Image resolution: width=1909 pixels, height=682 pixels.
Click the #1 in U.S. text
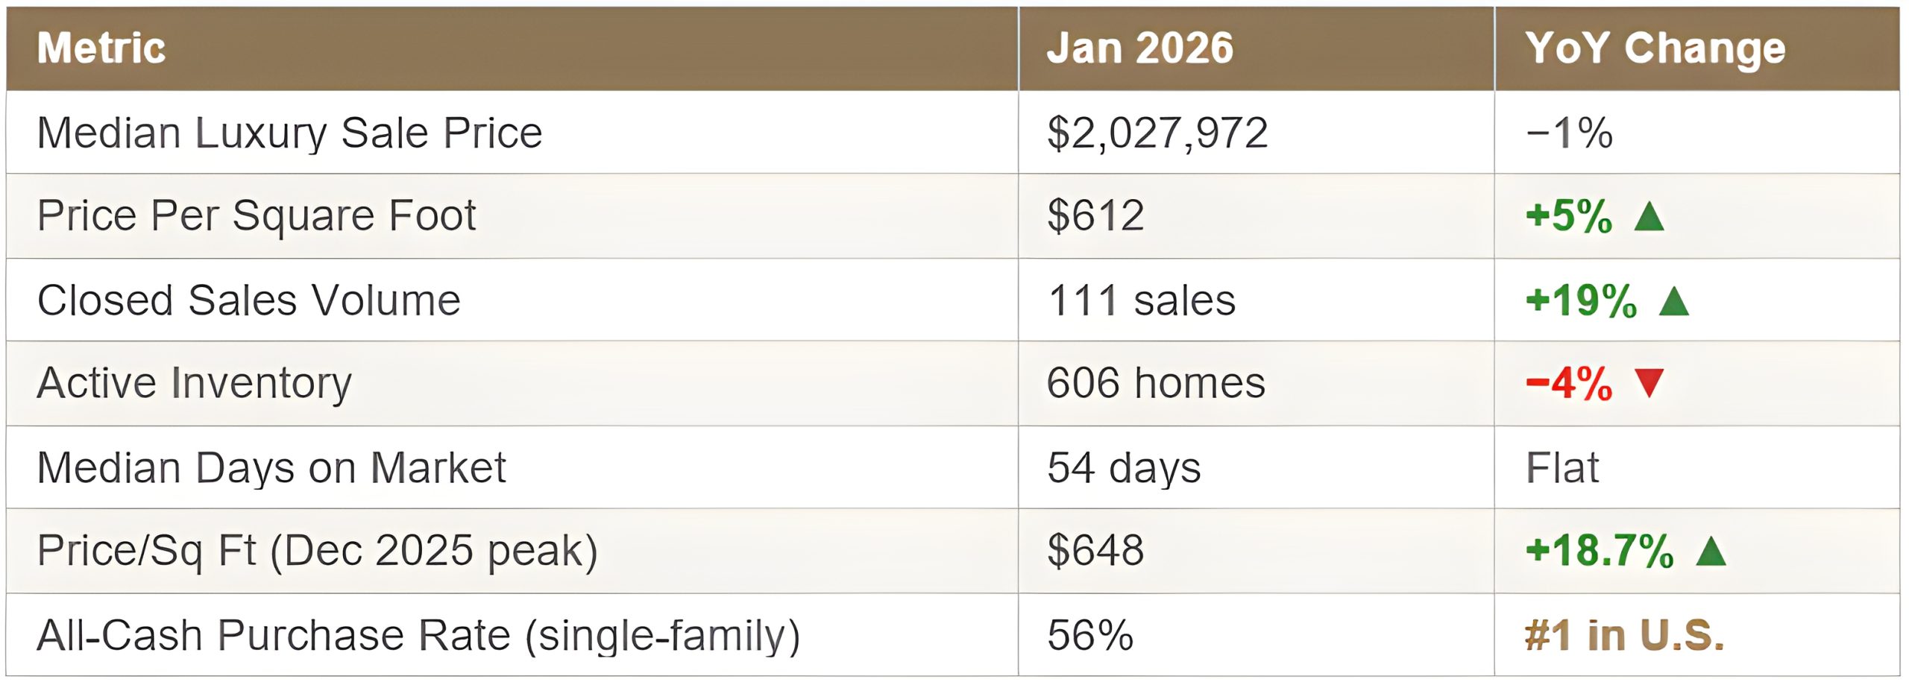coord(1624,636)
